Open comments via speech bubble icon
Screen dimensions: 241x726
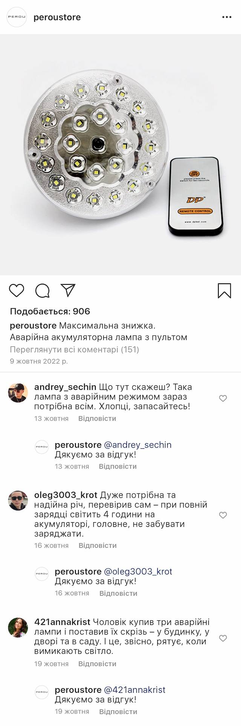click(42, 290)
